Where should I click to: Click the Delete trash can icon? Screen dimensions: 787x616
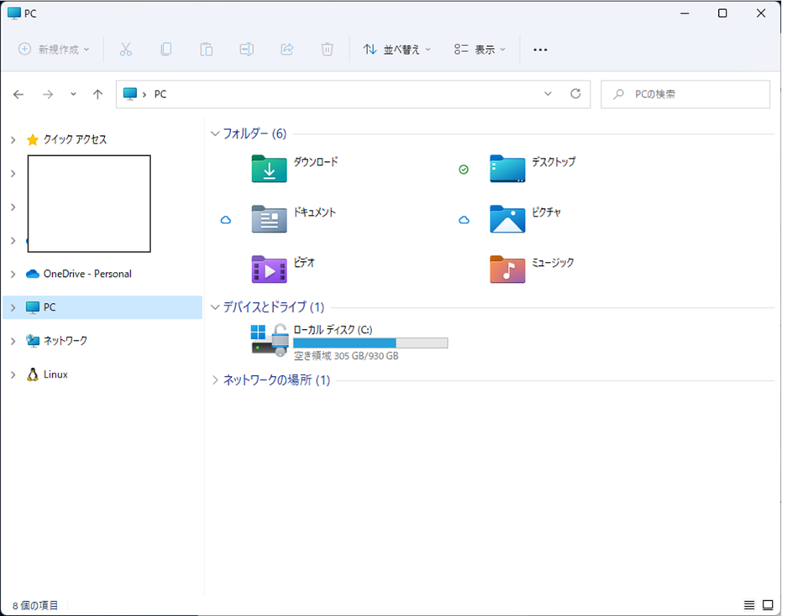[x=328, y=50]
